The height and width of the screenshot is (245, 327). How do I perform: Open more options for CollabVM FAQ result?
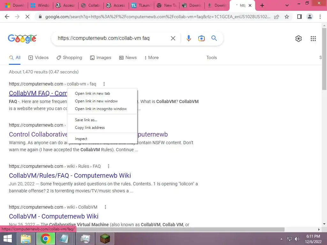[104, 84]
